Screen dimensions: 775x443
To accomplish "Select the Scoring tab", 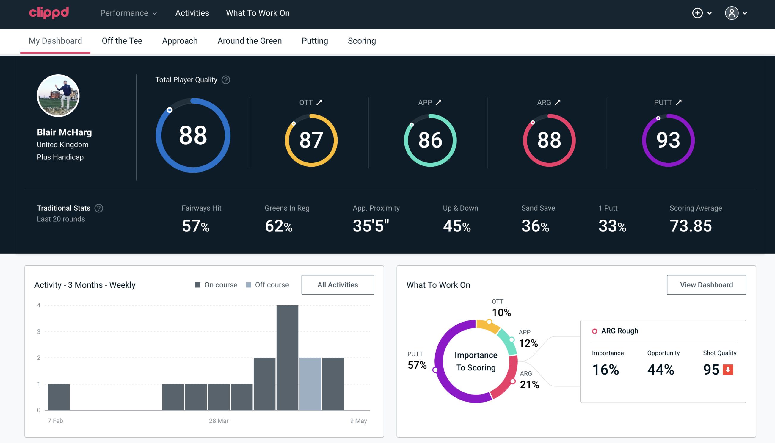I will click(x=362, y=40).
